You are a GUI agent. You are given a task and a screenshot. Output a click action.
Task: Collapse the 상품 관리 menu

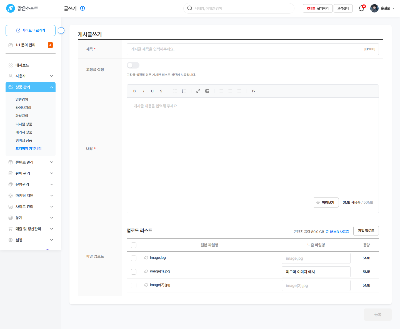coord(31,87)
